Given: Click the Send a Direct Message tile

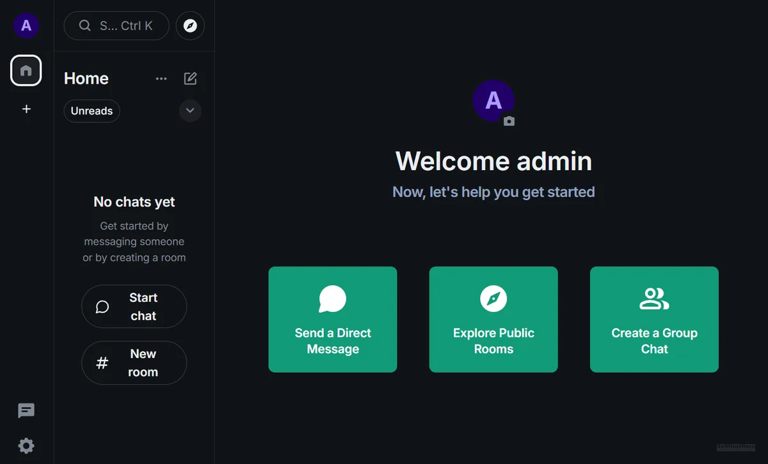Looking at the screenshot, I should point(333,320).
